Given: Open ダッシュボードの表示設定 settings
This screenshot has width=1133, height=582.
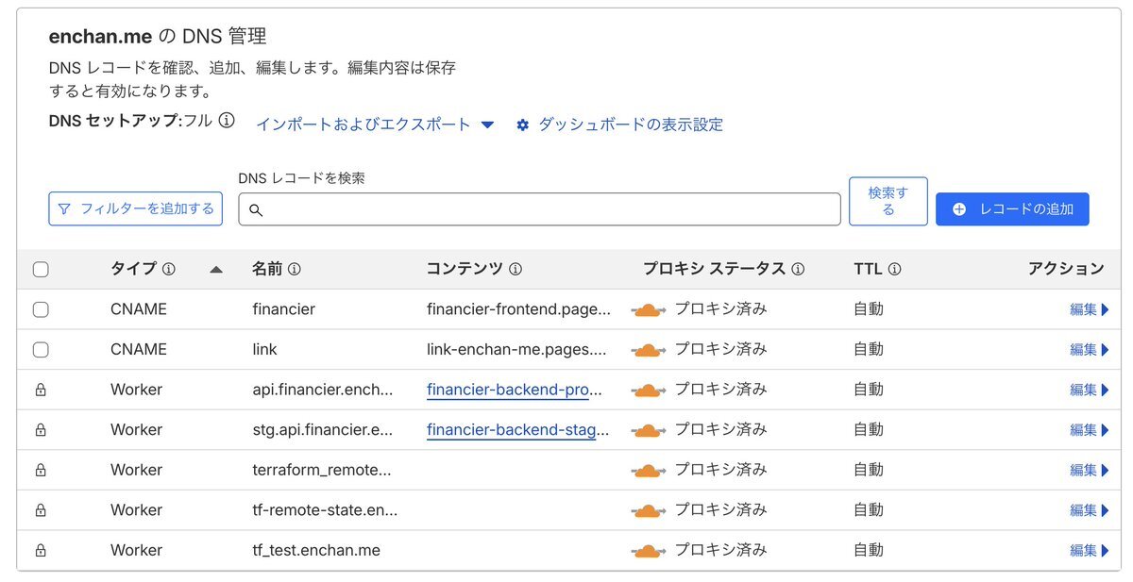Looking at the screenshot, I should click(x=619, y=125).
